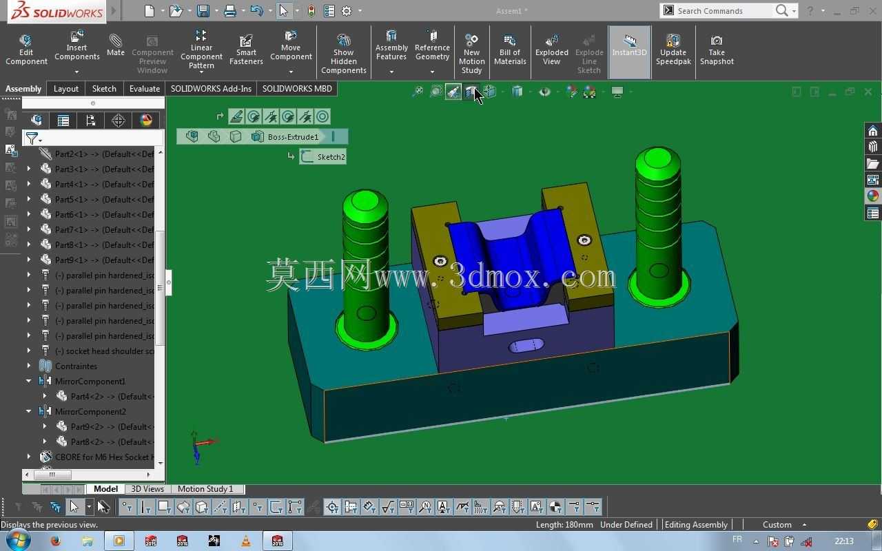
Task: Open SOLIDWORKS Home in task pane
Action: [873, 131]
